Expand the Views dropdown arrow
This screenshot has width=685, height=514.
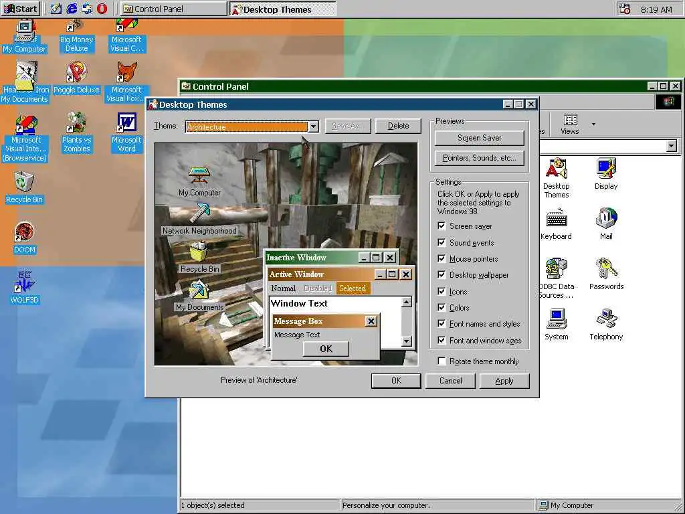click(593, 124)
